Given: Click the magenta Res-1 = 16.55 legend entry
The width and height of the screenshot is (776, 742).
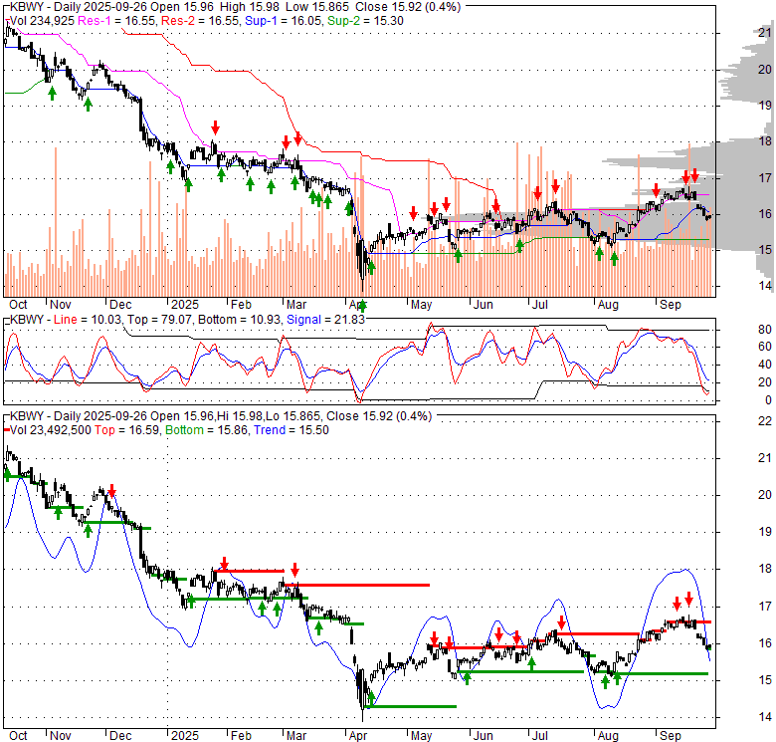Looking at the screenshot, I should [x=117, y=21].
